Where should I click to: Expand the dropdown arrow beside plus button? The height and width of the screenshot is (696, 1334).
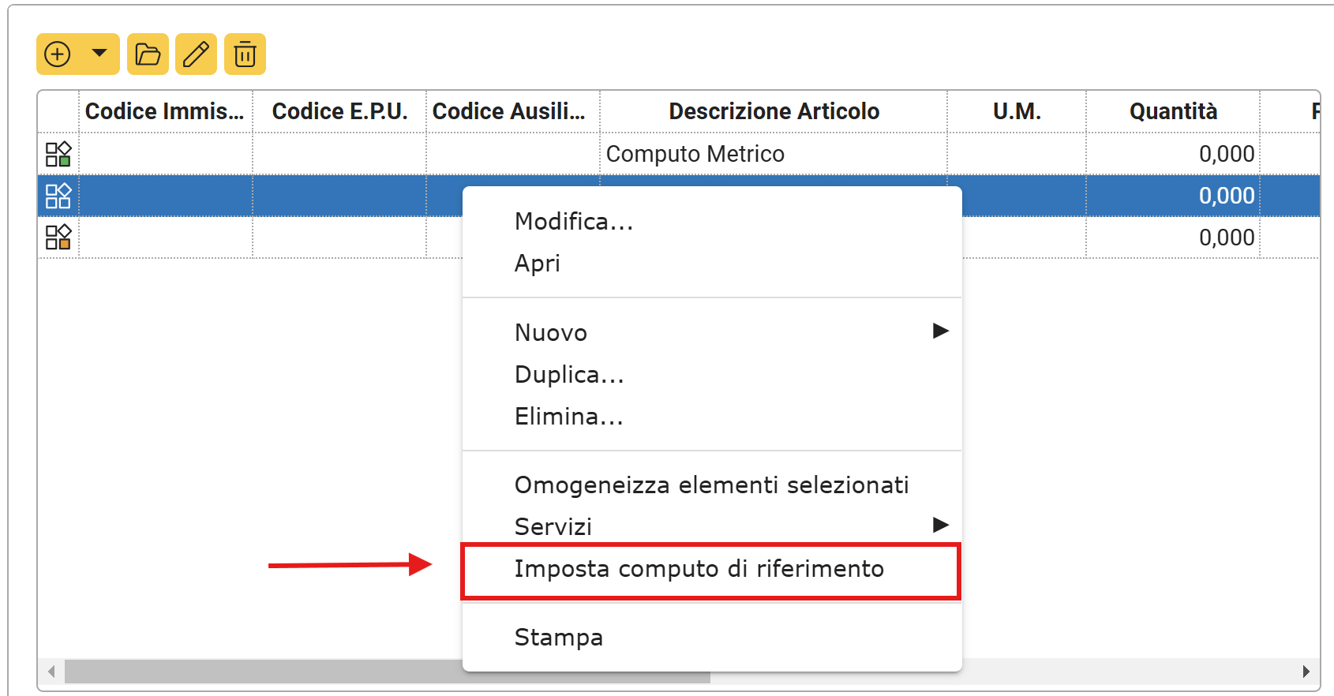(x=99, y=54)
